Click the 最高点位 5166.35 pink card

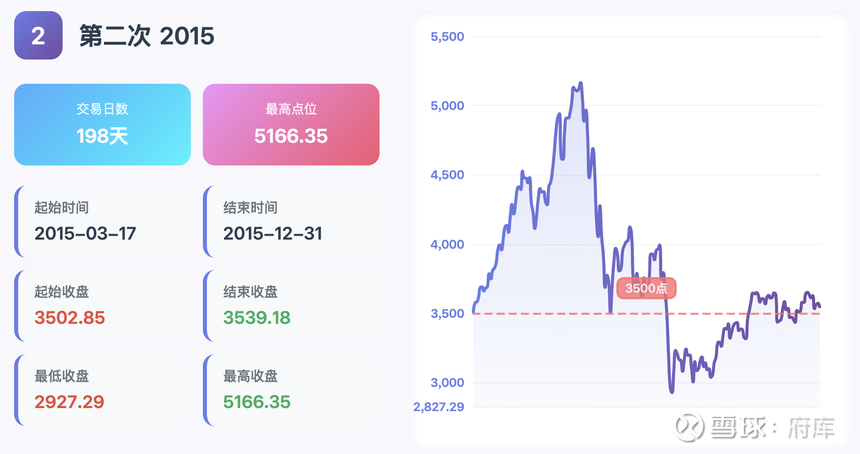(x=291, y=125)
